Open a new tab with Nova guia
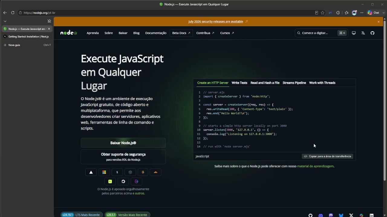This screenshot has width=387, height=217. point(27,45)
